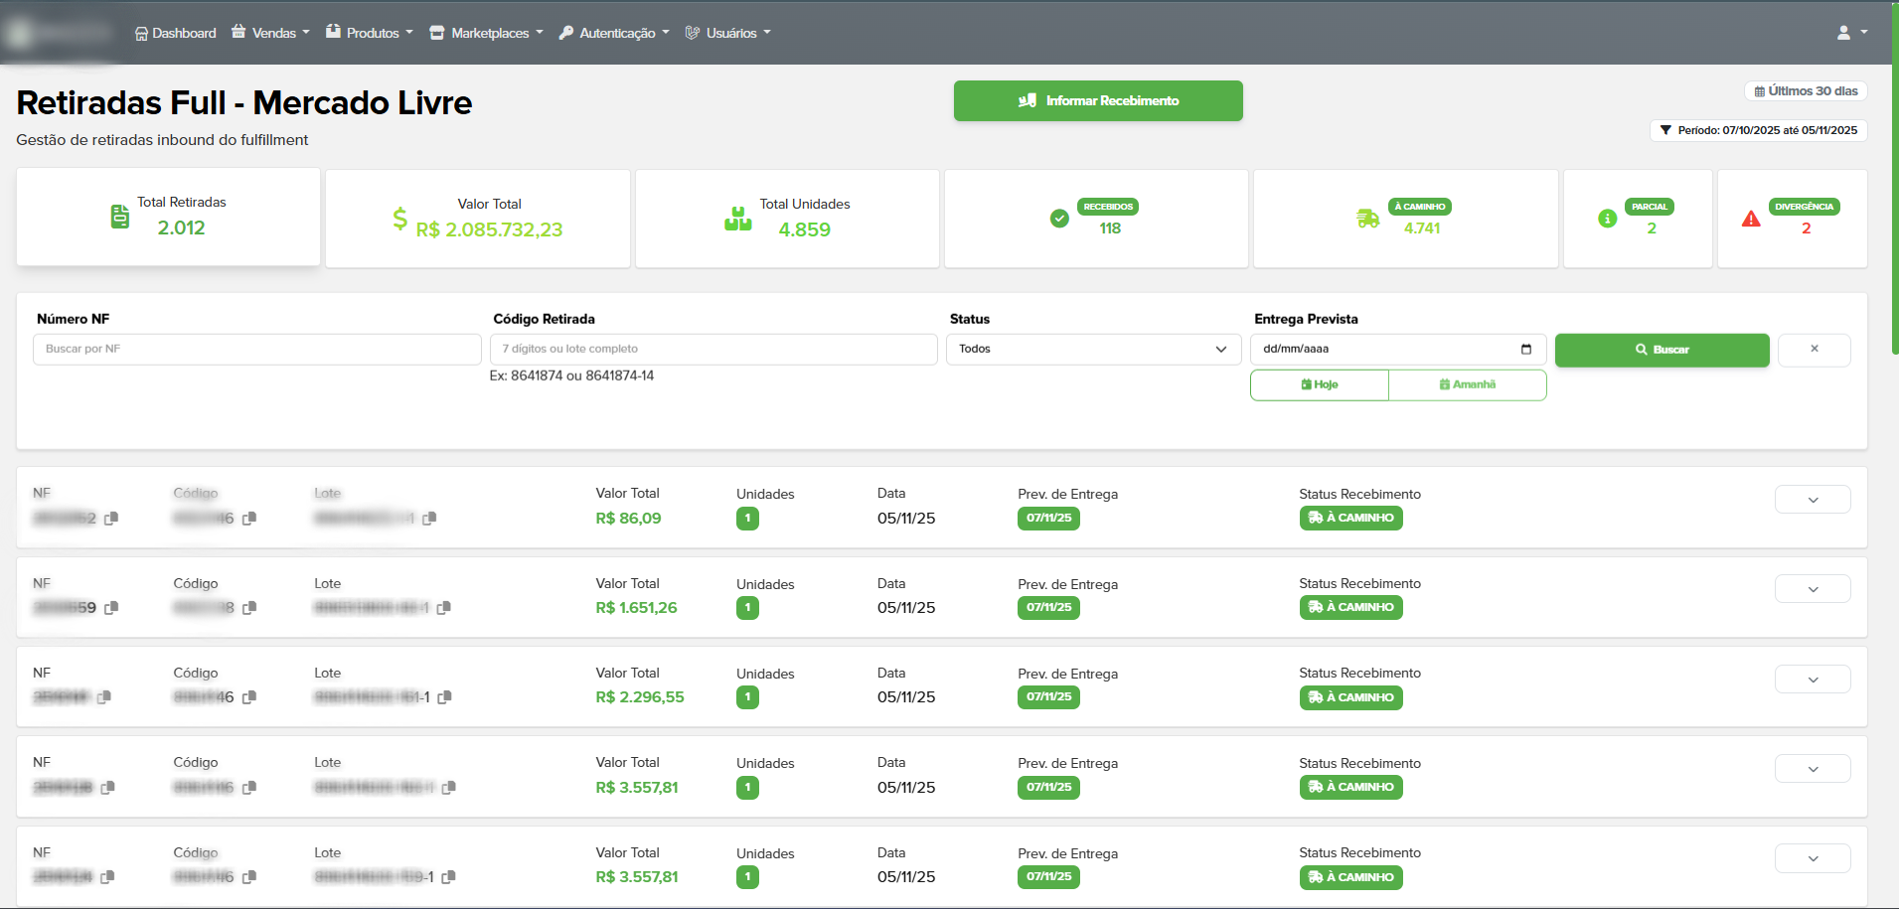Copy the Código in the second row

(250, 608)
